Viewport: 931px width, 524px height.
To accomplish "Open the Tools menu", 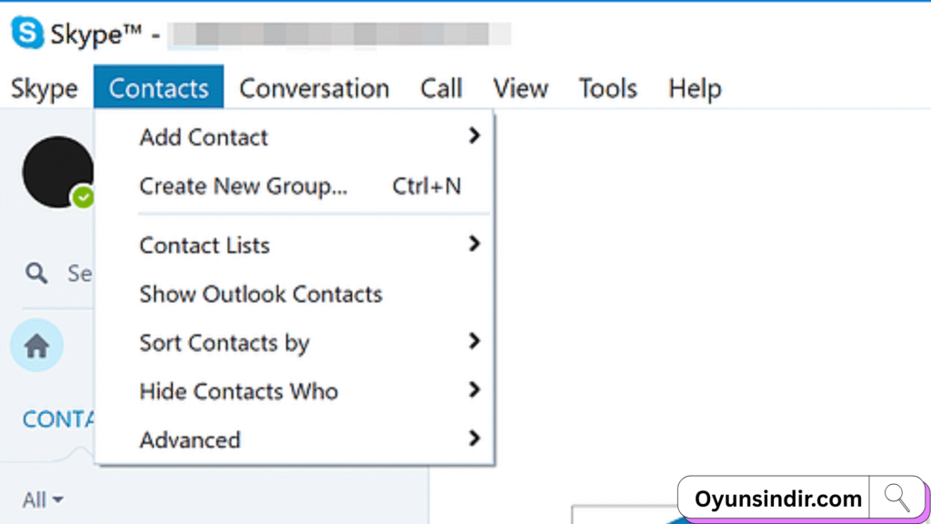I will 607,88.
